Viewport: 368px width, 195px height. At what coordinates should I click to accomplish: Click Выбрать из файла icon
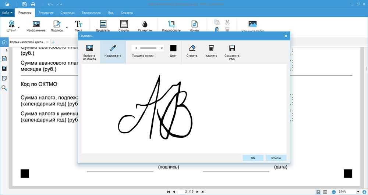tap(89, 51)
